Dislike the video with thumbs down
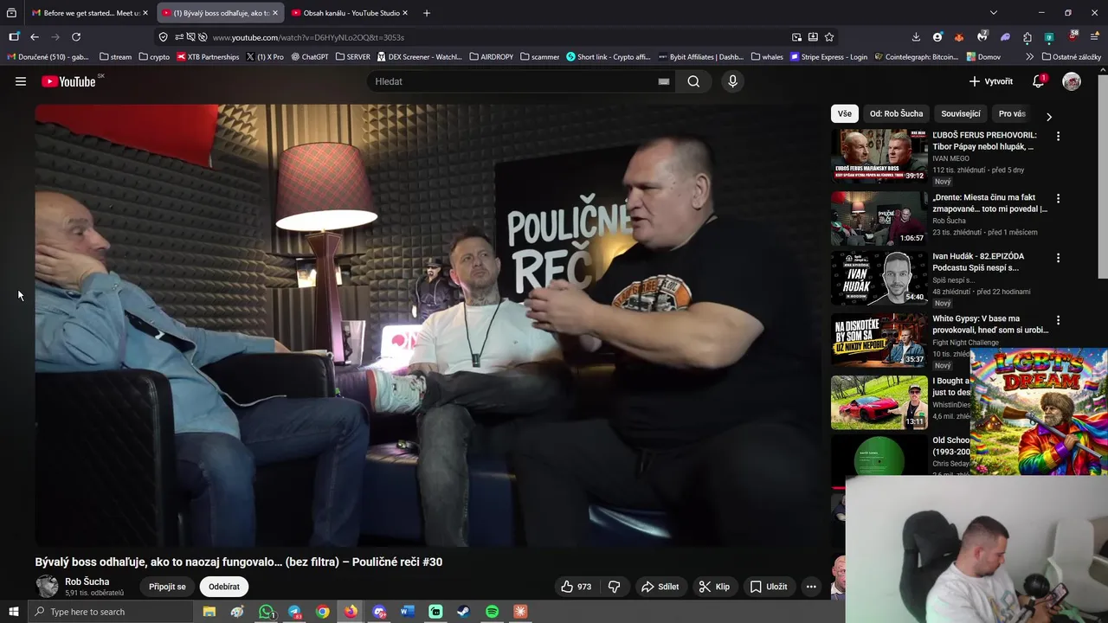The width and height of the screenshot is (1108, 623). 614,587
